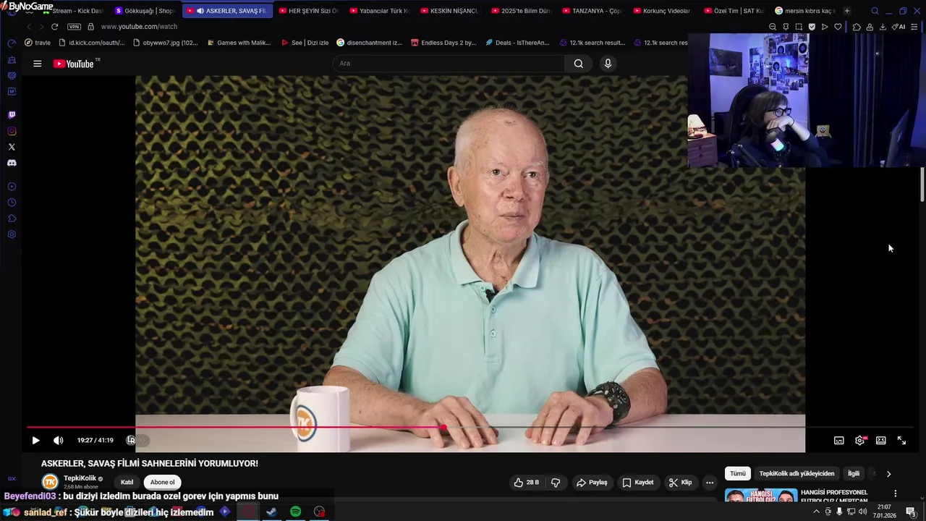Open a new browser tab
The width and height of the screenshot is (926, 521).
click(x=847, y=11)
